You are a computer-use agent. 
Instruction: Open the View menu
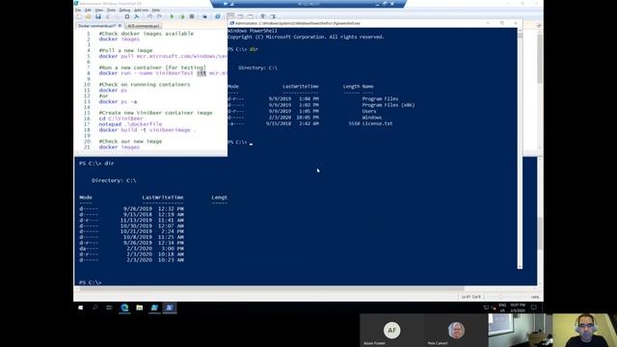(x=99, y=10)
